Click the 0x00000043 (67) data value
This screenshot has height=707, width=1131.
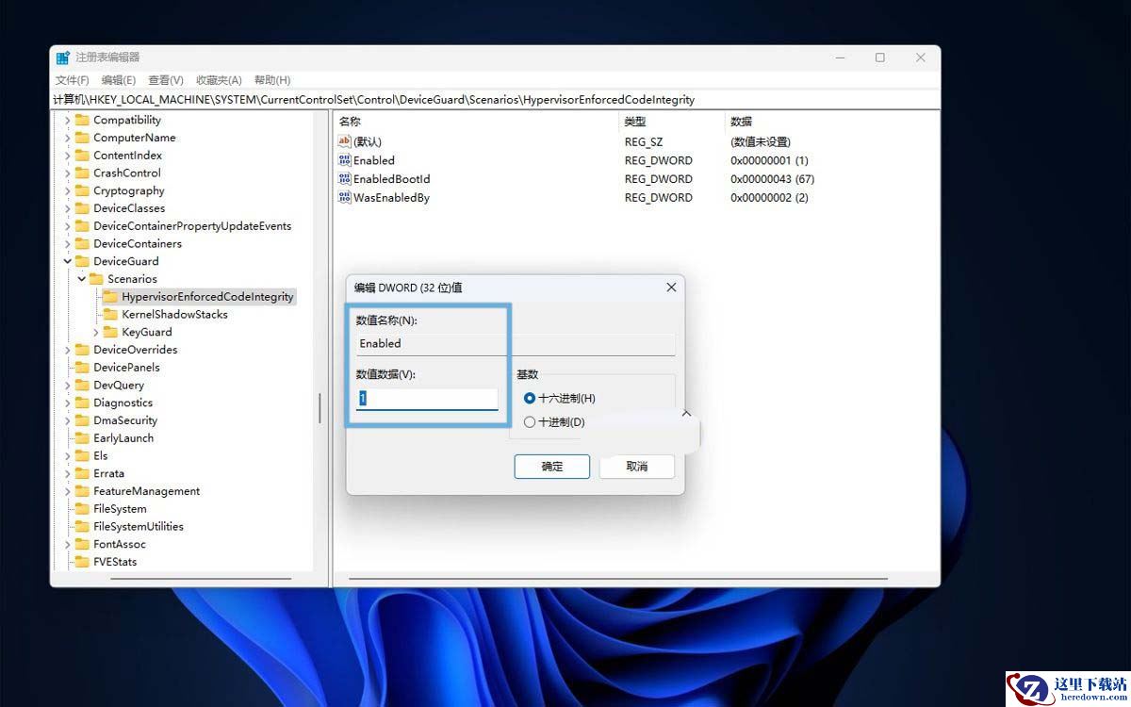773,179
